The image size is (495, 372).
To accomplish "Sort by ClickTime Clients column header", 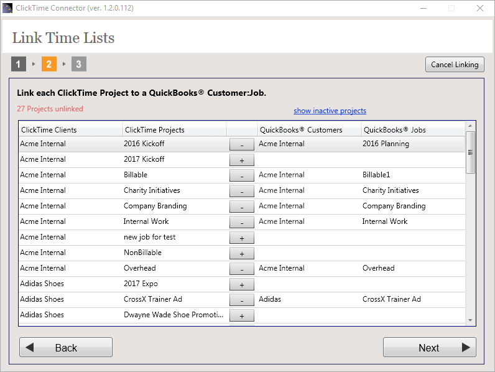I will tap(70, 130).
